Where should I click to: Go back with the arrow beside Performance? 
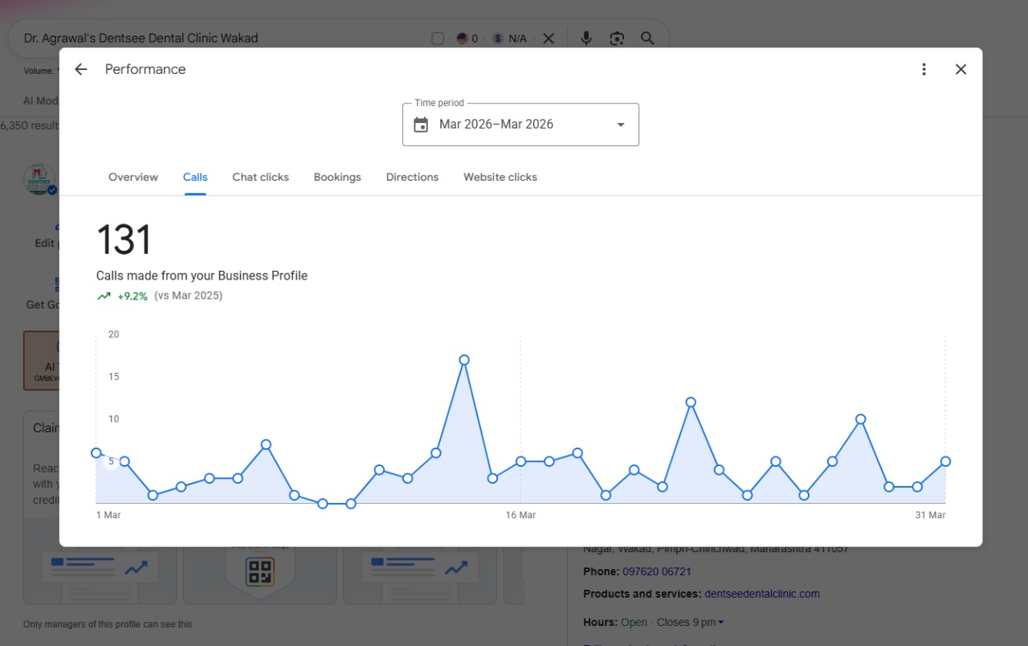[80, 69]
